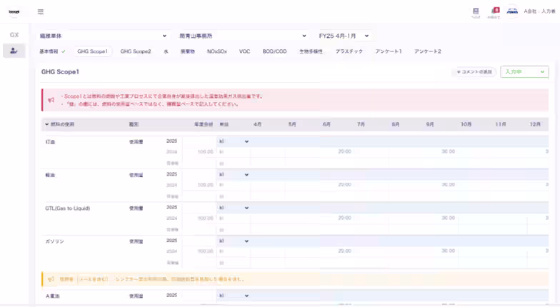
Task: Switch to the 基本情報 tab
Action: pos(49,51)
